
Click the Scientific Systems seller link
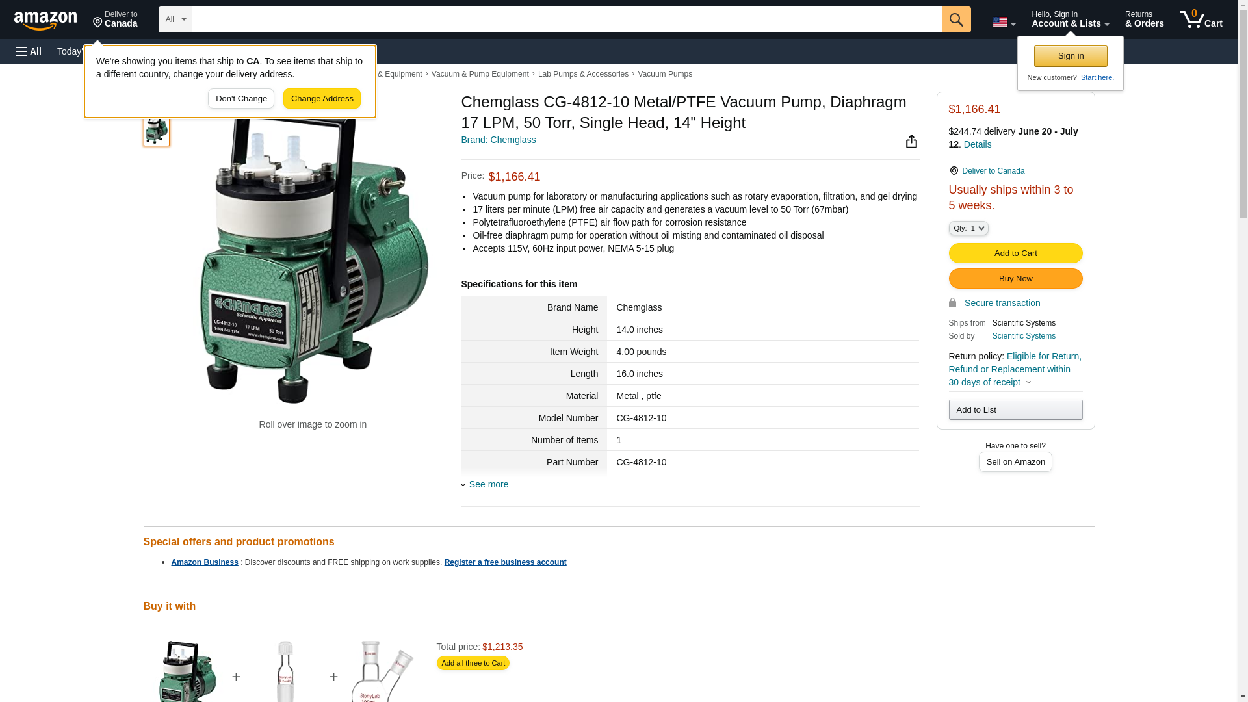pos(1023,336)
